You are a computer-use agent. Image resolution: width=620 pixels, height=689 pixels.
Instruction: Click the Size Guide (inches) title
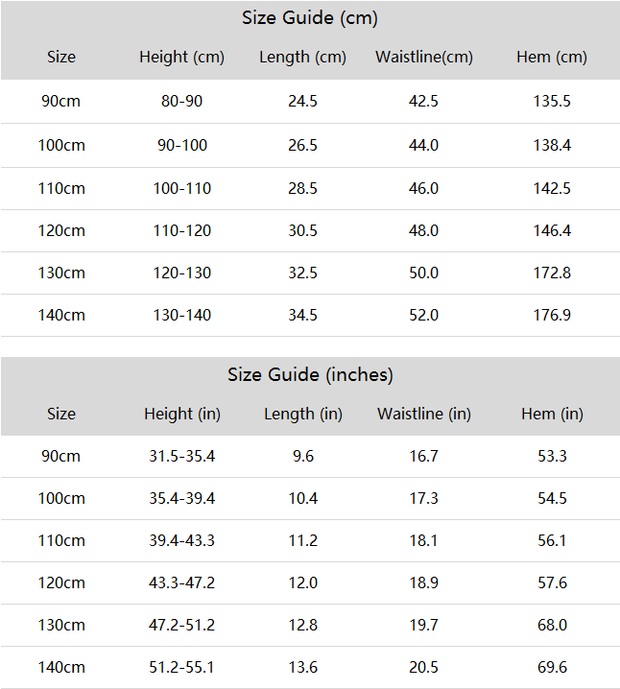[x=310, y=375]
